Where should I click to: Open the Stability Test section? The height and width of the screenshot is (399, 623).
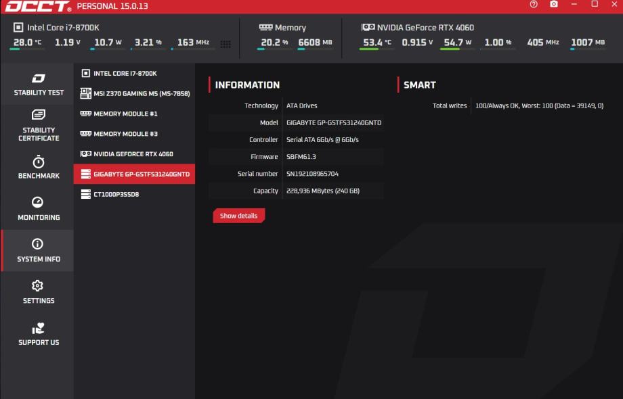coord(37,84)
